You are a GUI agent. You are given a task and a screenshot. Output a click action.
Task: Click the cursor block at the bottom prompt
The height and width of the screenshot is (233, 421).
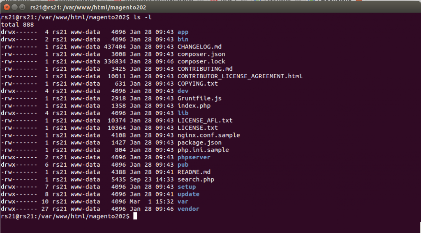pos(135,216)
